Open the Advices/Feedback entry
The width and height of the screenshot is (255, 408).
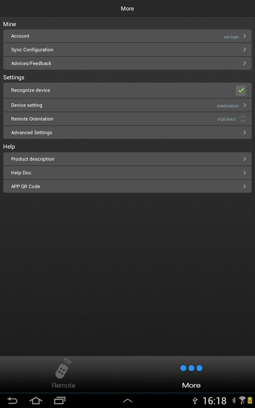(127, 63)
